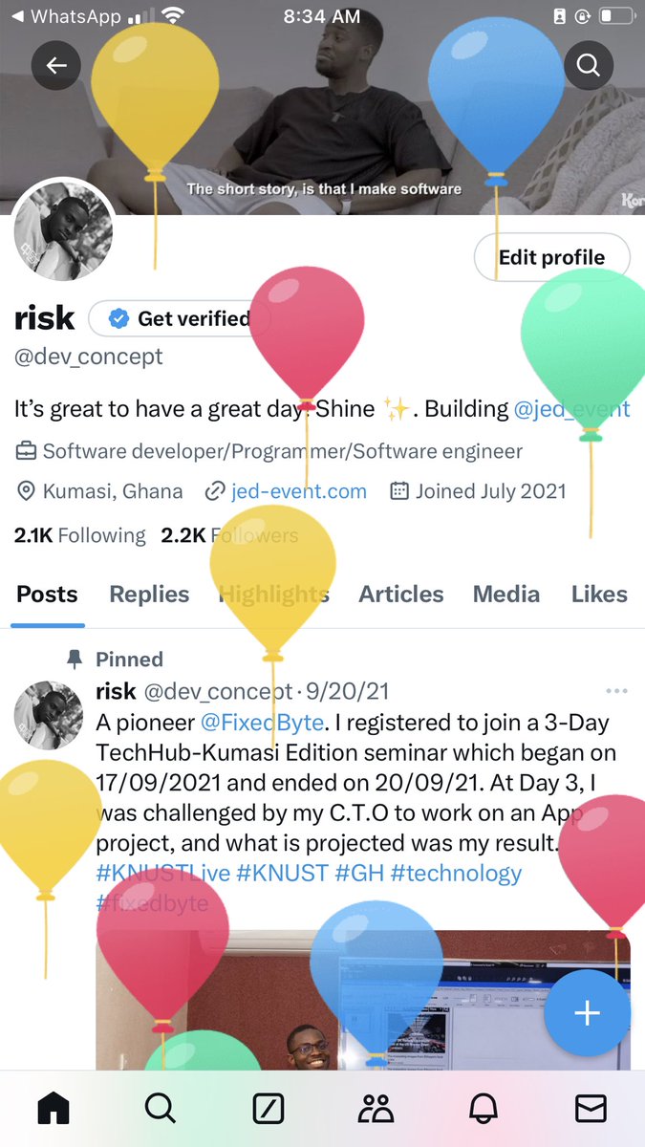Switch to the Media tab
Image resolution: width=645 pixels, height=1147 pixels.
[506, 594]
